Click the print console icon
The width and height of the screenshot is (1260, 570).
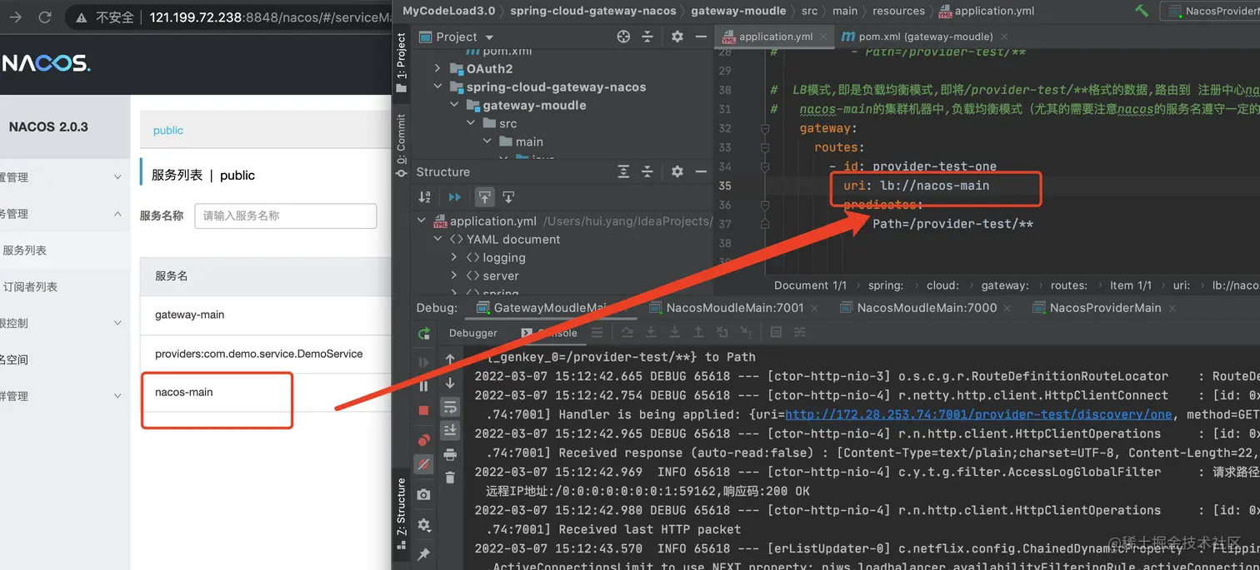[450, 454]
